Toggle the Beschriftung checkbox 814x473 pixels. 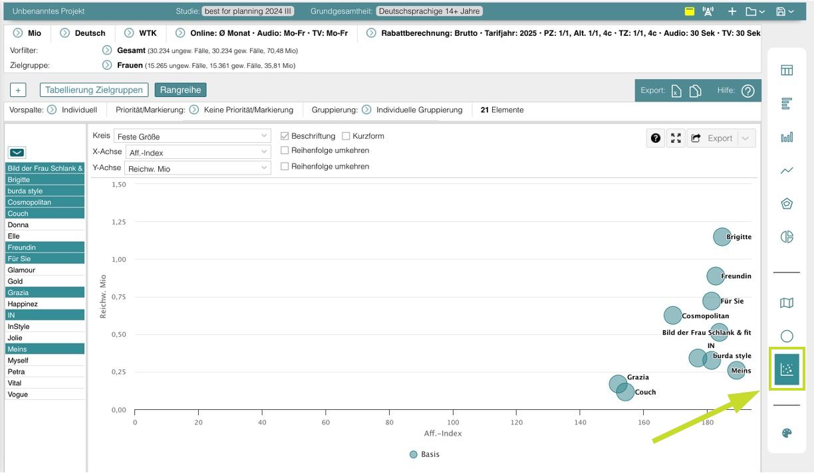point(285,136)
